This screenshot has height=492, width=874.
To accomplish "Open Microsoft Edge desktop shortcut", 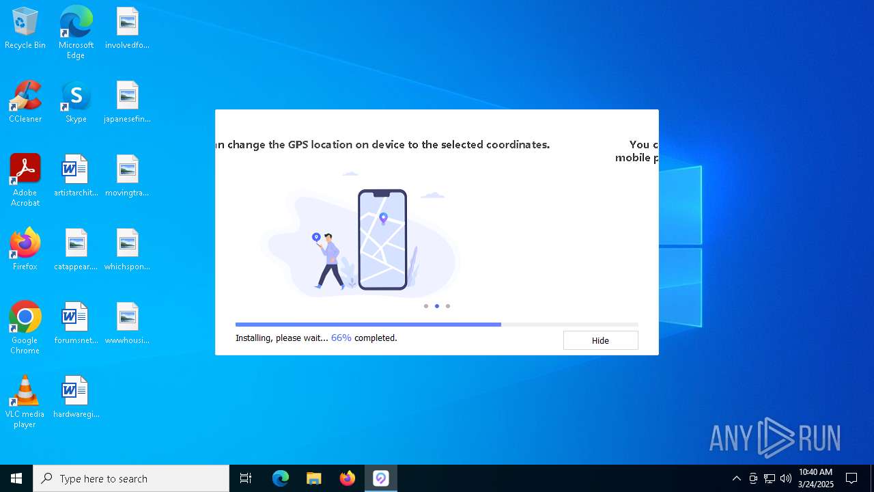I will (x=76, y=32).
